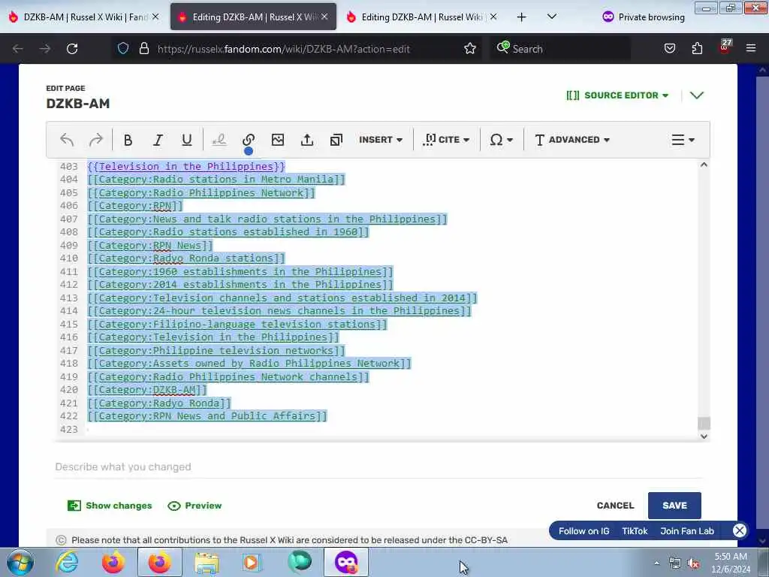Click line 403 Television in the Philippines template

pos(186,166)
